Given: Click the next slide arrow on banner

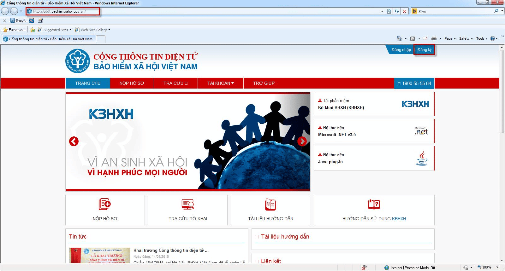Looking at the screenshot, I should click(x=302, y=141).
